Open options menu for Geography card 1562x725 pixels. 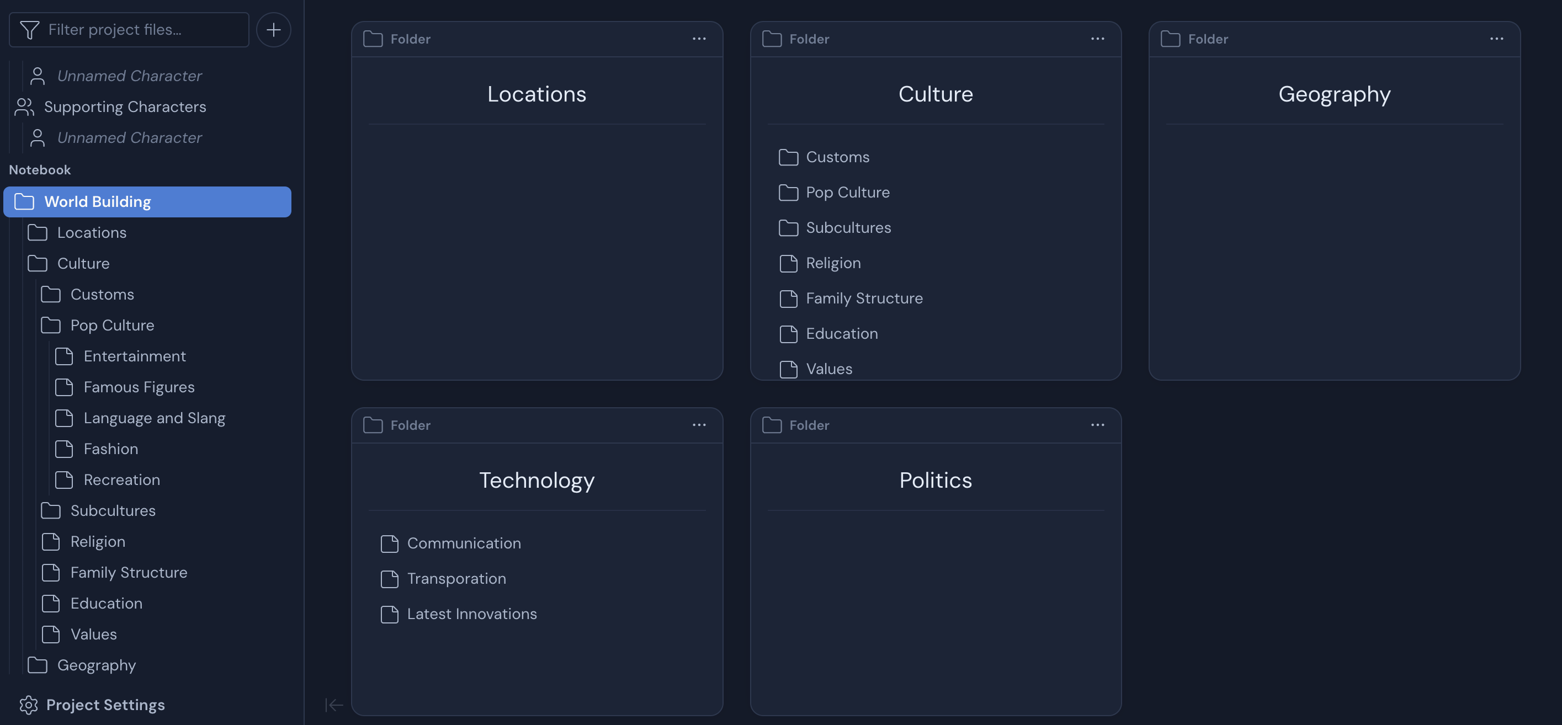point(1496,39)
